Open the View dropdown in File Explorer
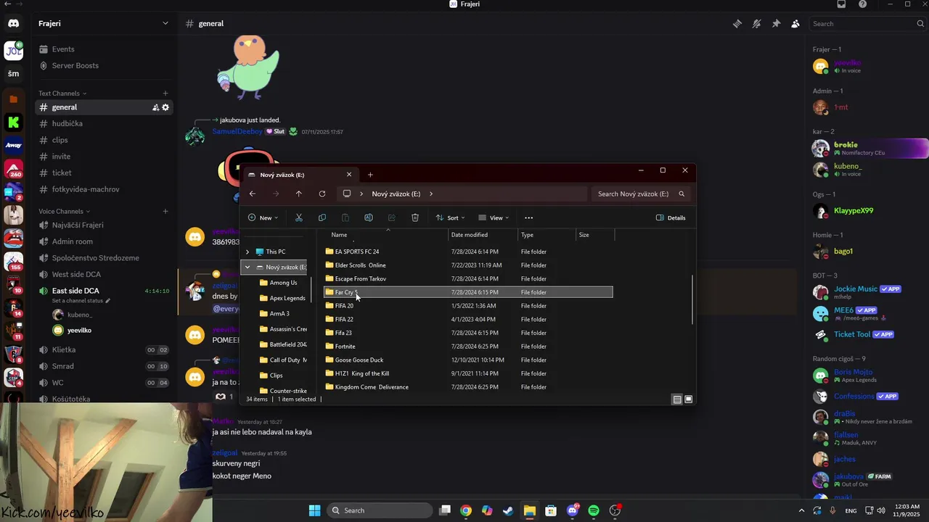This screenshot has width=929, height=522. pyautogui.click(x=494, y=217)
